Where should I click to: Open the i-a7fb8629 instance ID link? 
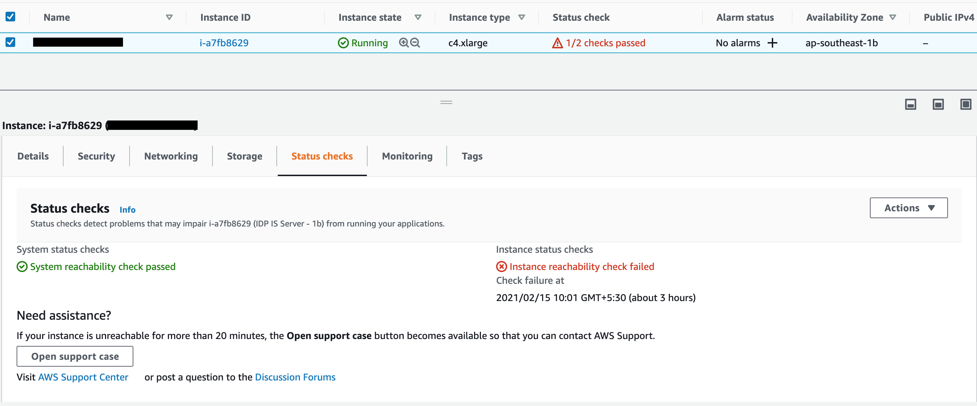224,43
